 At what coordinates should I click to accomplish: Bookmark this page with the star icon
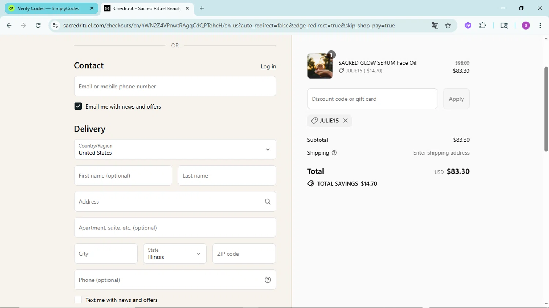point(448,26)
